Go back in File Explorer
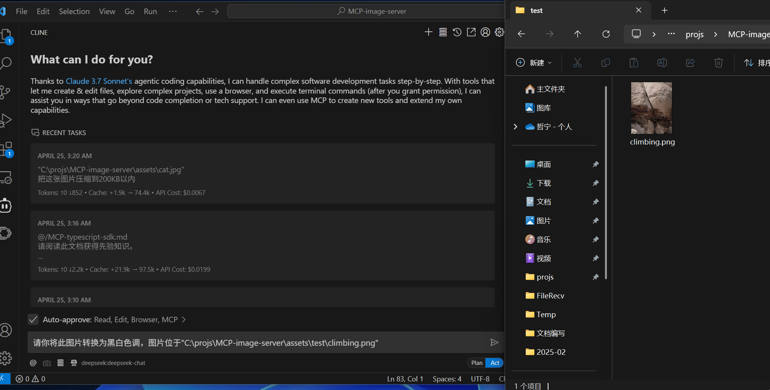The image size is (770, 390). 521,34
